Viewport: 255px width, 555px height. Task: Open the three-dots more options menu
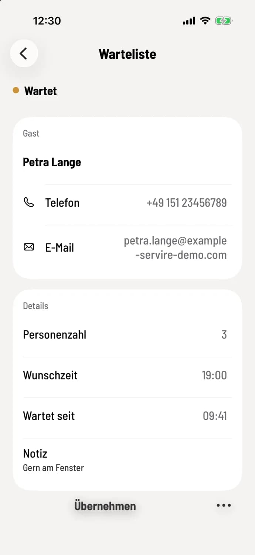point(224,505)
